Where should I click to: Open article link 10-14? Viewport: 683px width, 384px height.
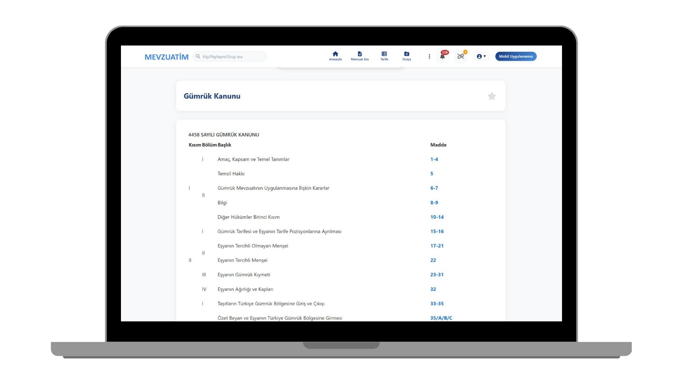coord(437,217)
